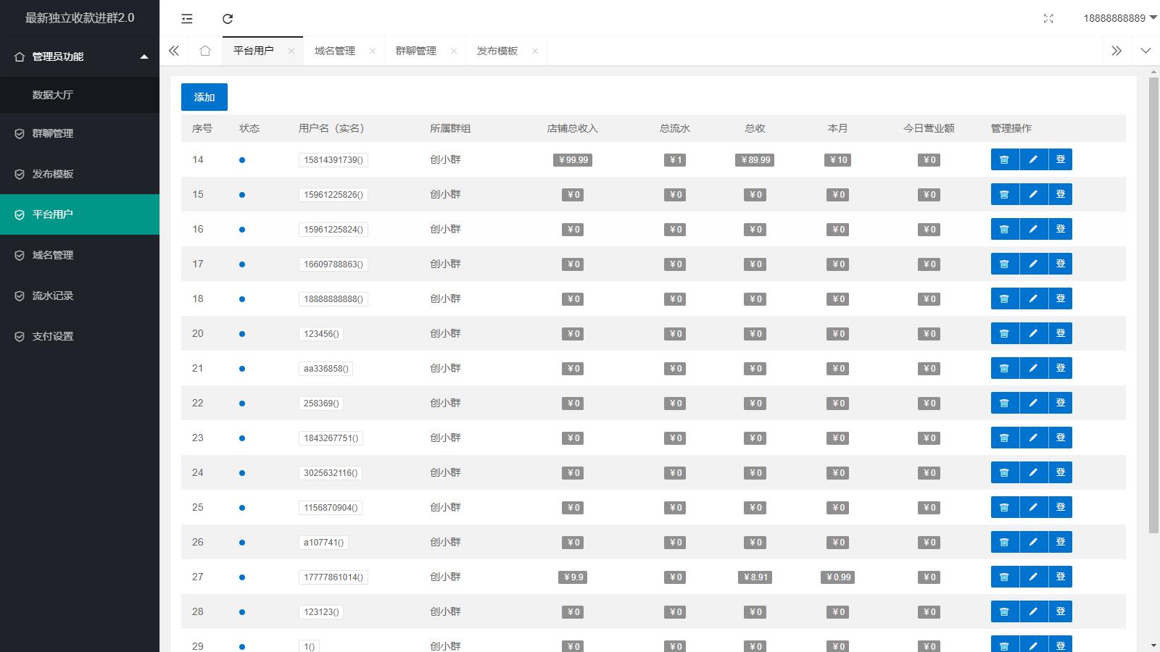Go to the home tab icon
The width and height of the screenshot is (1160, 652).
205,51
